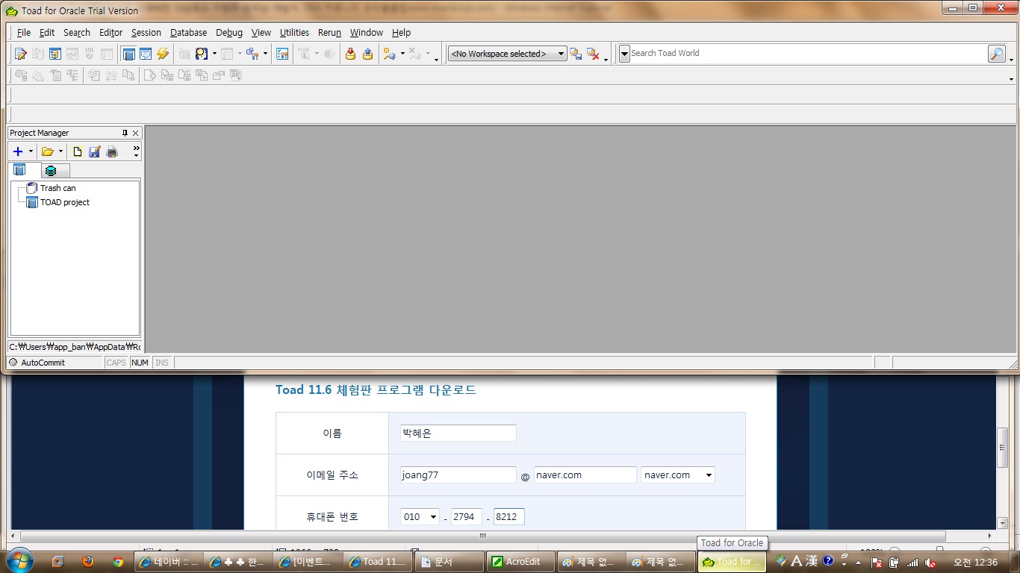Switch to the second Project Manager tab
This screenshot has width=1020, height=573.
52,171
